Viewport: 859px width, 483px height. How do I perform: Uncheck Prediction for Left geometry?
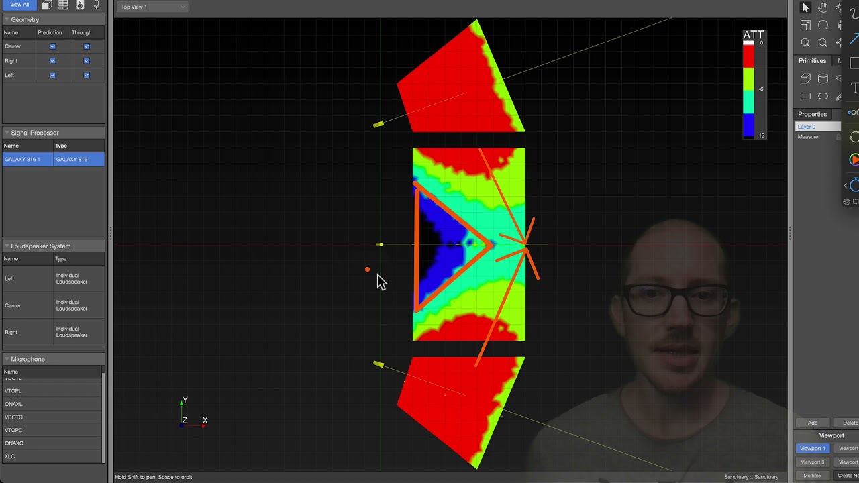[52, 75]
